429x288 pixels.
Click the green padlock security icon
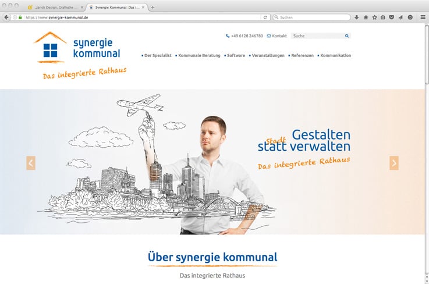pos(20,17)
